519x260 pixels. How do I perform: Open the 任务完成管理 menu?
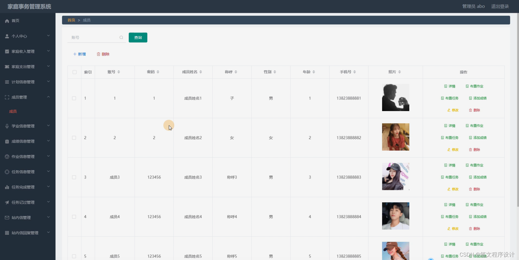(28, 187)
